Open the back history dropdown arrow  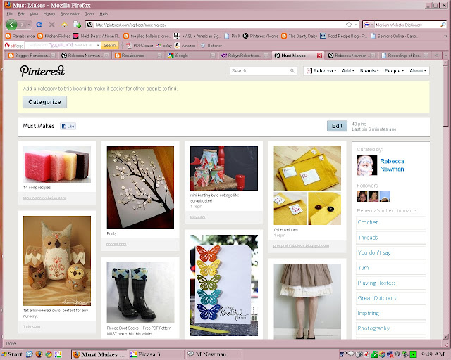(29, 25)
